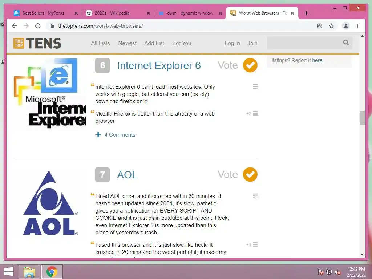372x279 pixels.
Task: Close the Worst Web Browsers tab
Action: coord(292,13)
